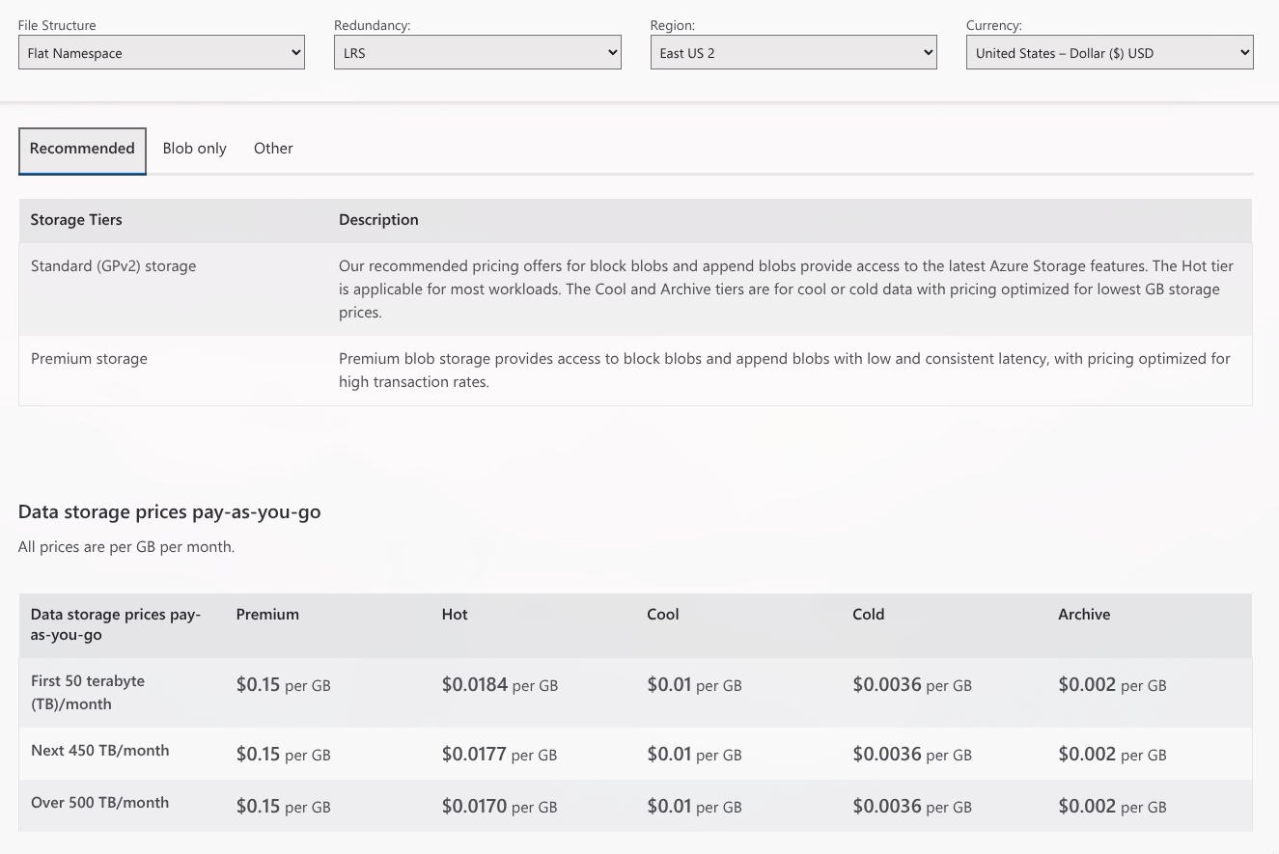The width and height of the screenshot is (1279, 854).
Task: Click the Hot column header
Action: click(454, 614)
